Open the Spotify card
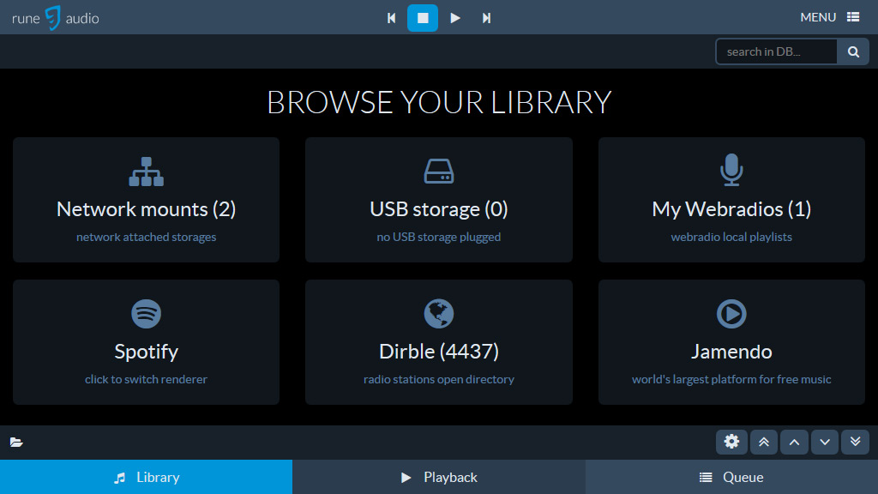Viewport: 878px width, 494px height. 146,342
